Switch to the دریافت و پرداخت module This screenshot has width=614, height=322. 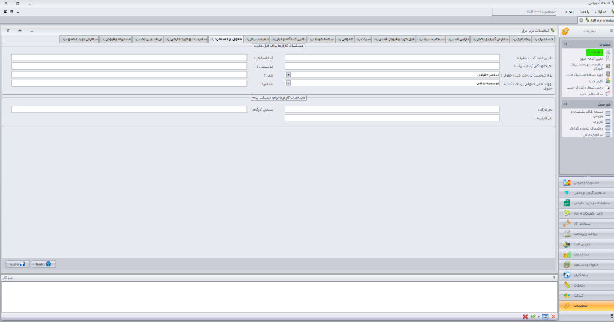586,234
